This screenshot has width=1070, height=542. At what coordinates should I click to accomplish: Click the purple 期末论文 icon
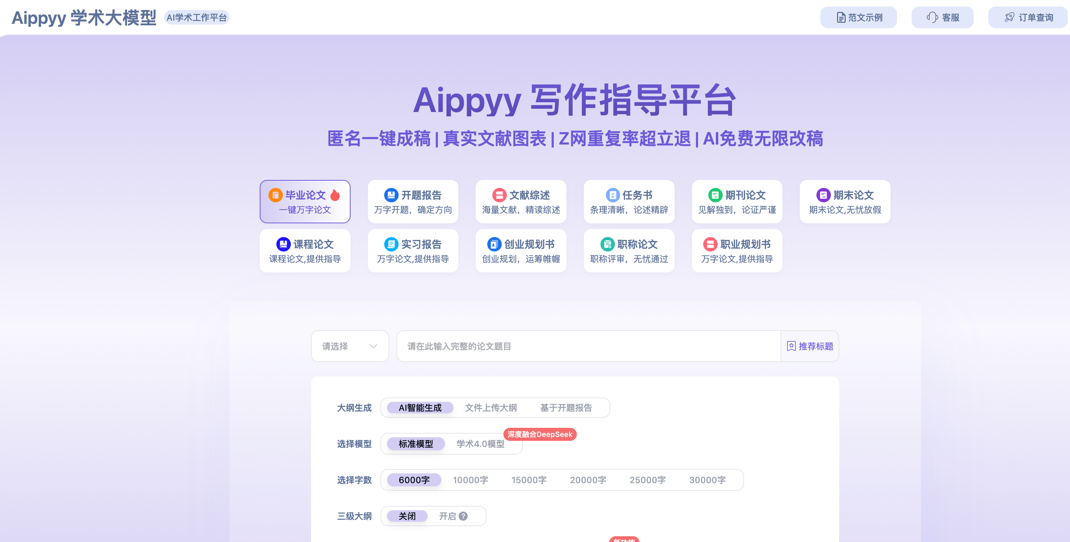[x=823, y=195]
